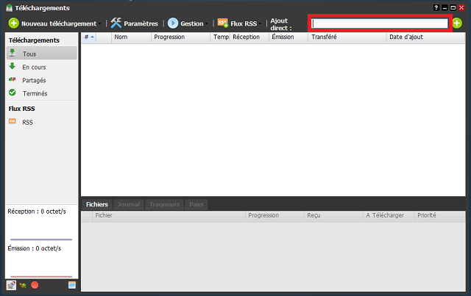The image size is (471, 296).
Task: Sort by Émission column header
Action: pos(288,37)
